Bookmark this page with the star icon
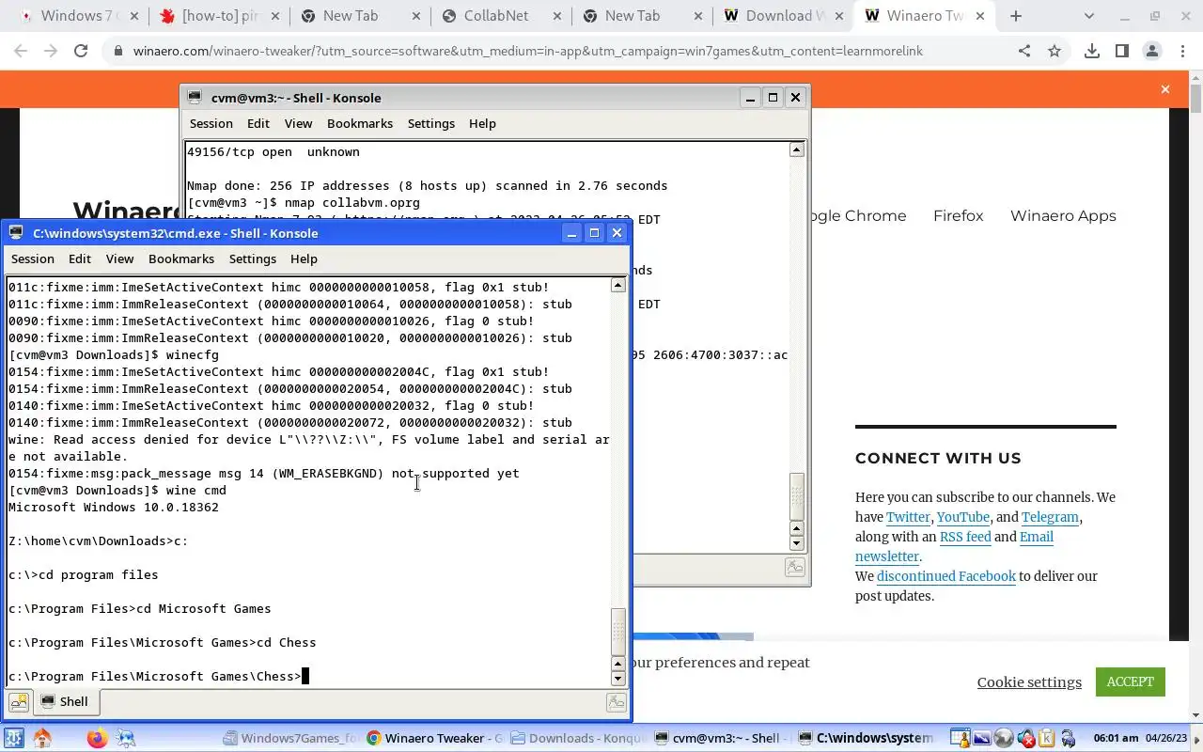Image resolution: width=1203 pixels, height=752 pixels. coord(1055,51)
